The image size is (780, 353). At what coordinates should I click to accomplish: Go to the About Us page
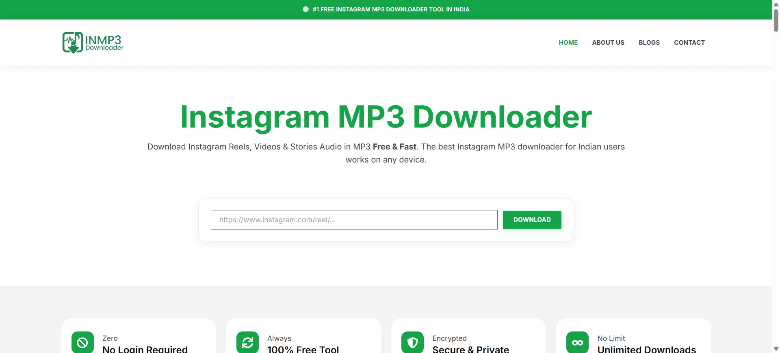click(x=608, y=43)
